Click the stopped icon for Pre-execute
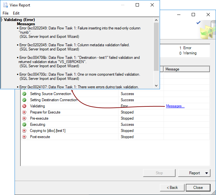Viewport: 216px width, 195px height. coord(24,118)
